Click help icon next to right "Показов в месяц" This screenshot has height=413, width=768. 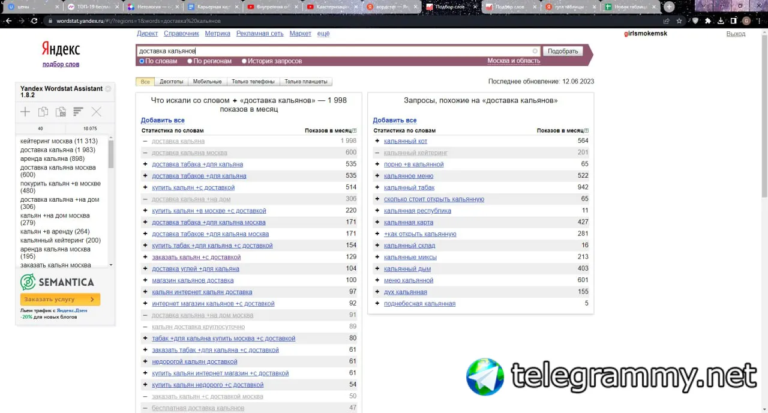pos(587,130)
